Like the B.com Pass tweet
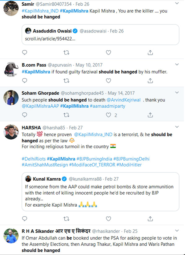Viewport: 188px width, 255px height. [x=109, y=81]
